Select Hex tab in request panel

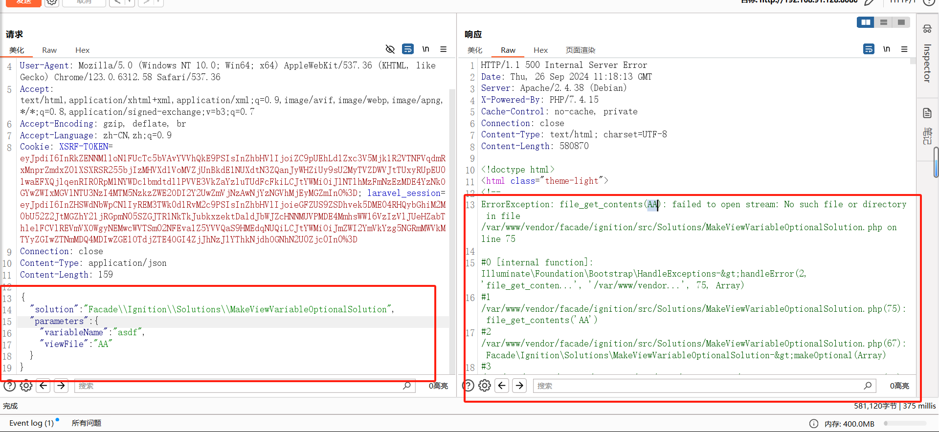pos(82,50)
